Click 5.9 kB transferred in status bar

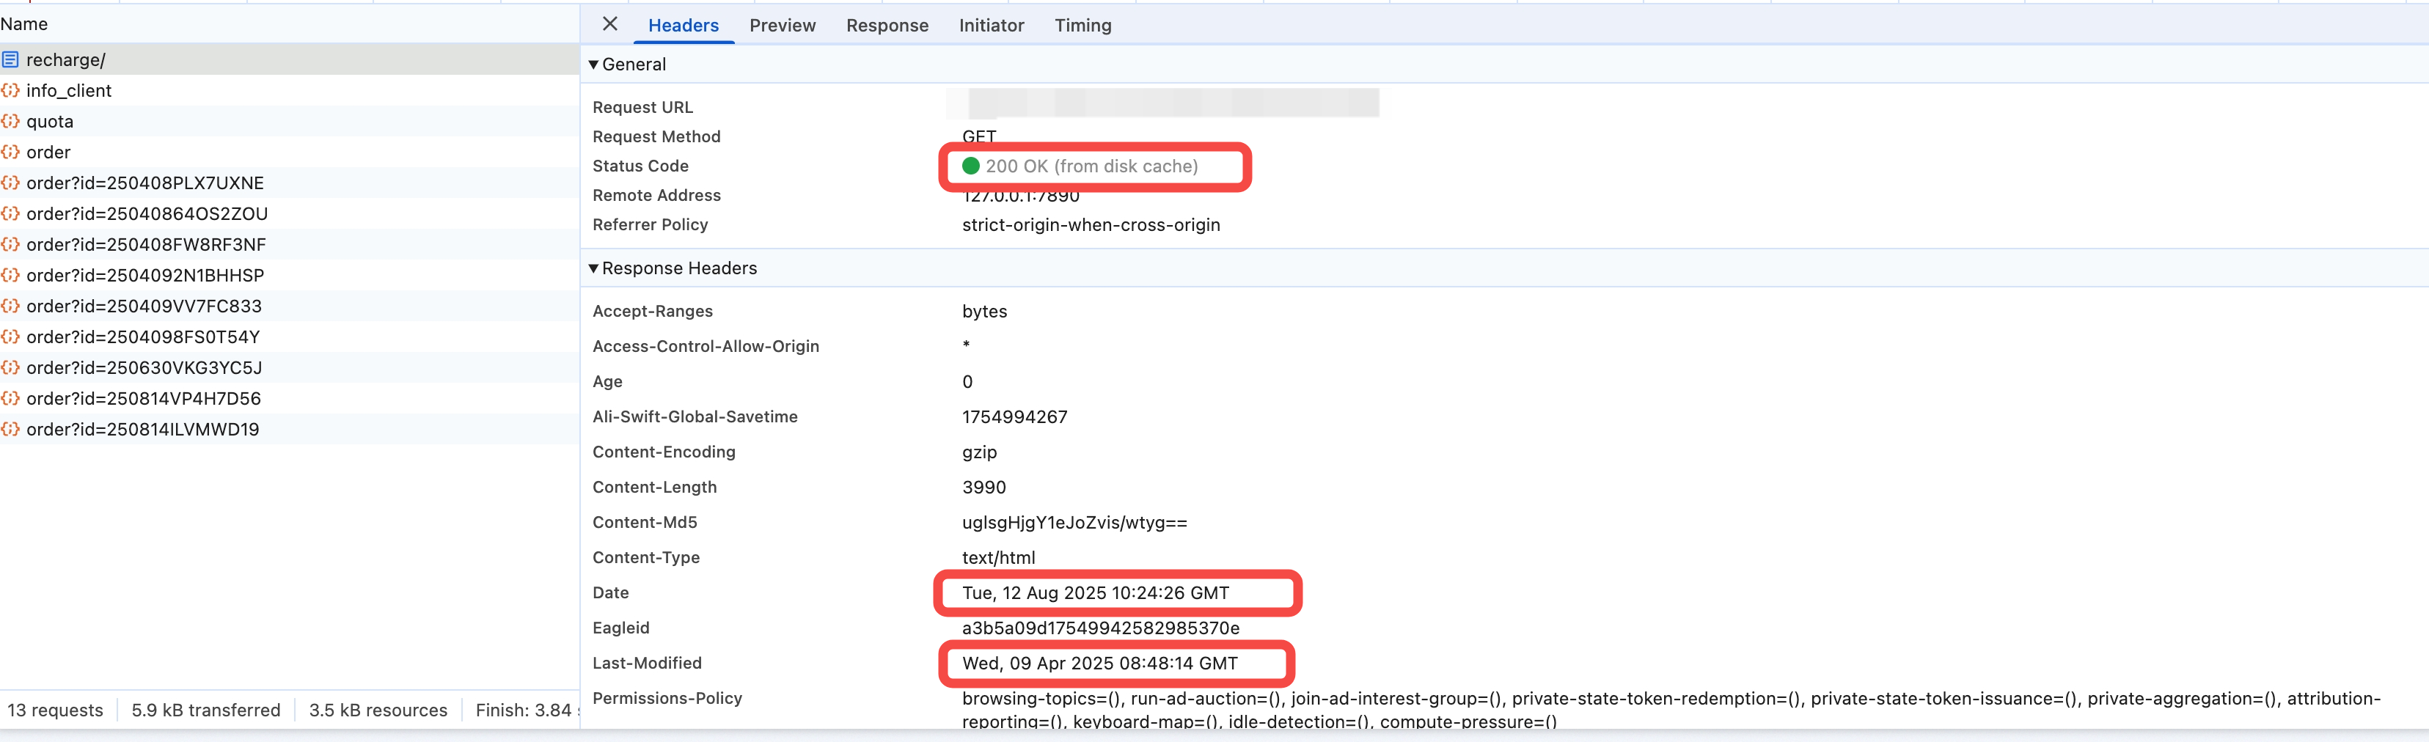click(205, 710)
